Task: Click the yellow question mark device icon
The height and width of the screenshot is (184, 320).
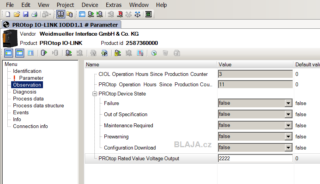Action: tap(118, 53)
